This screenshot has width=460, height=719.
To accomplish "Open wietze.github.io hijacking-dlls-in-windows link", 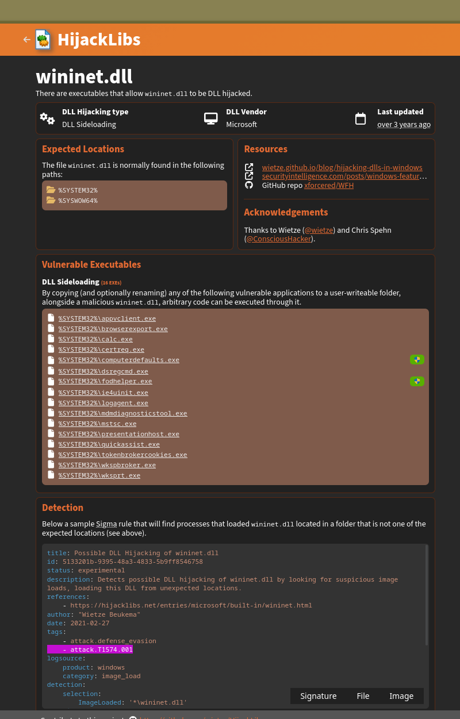I will pos(342,167).
